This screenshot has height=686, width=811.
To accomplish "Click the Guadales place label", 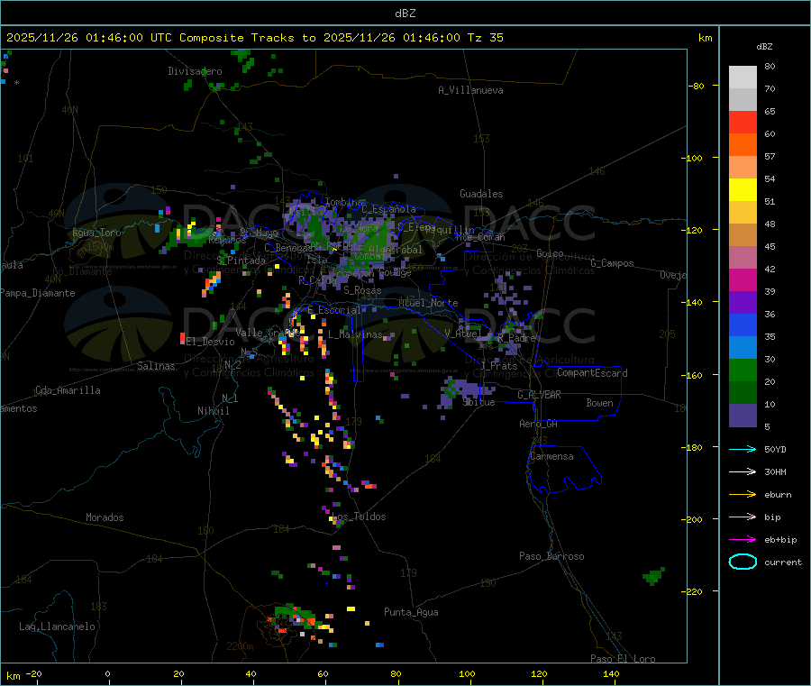I will [x=481, y=194].
